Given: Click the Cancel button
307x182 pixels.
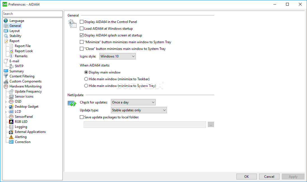Looking at the screenshot, I should tap(269, 176).
